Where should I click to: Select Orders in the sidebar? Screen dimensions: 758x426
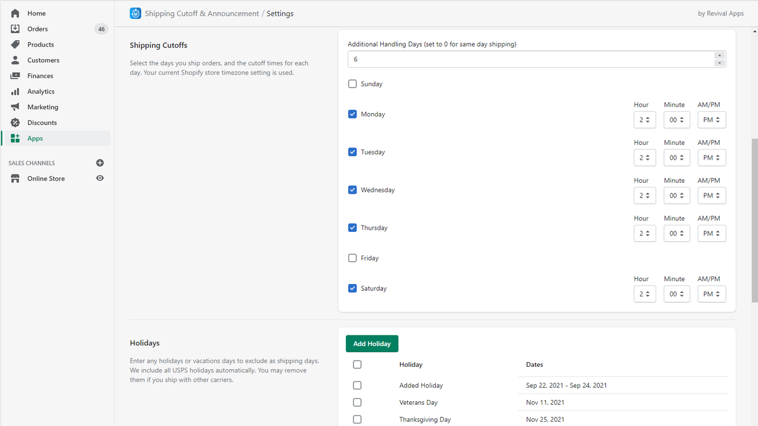click(x=14, y=28)
